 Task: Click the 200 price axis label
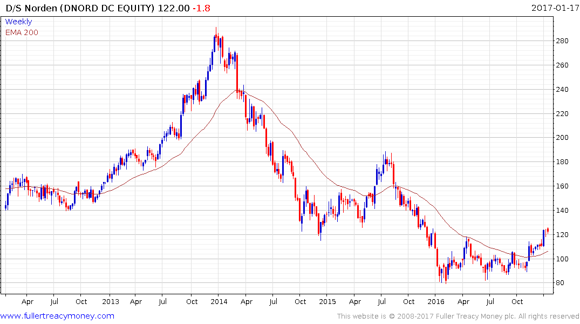click(x=562, y=137)
